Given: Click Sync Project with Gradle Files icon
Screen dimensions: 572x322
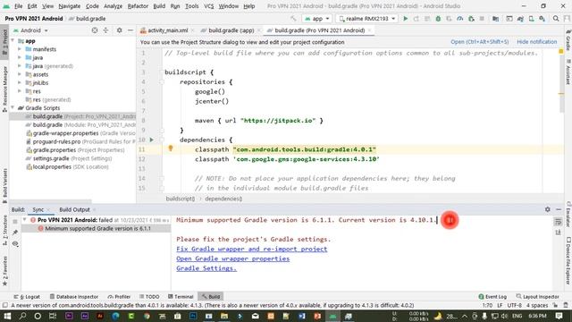Looking at the screenshot, I should point(520,19).
